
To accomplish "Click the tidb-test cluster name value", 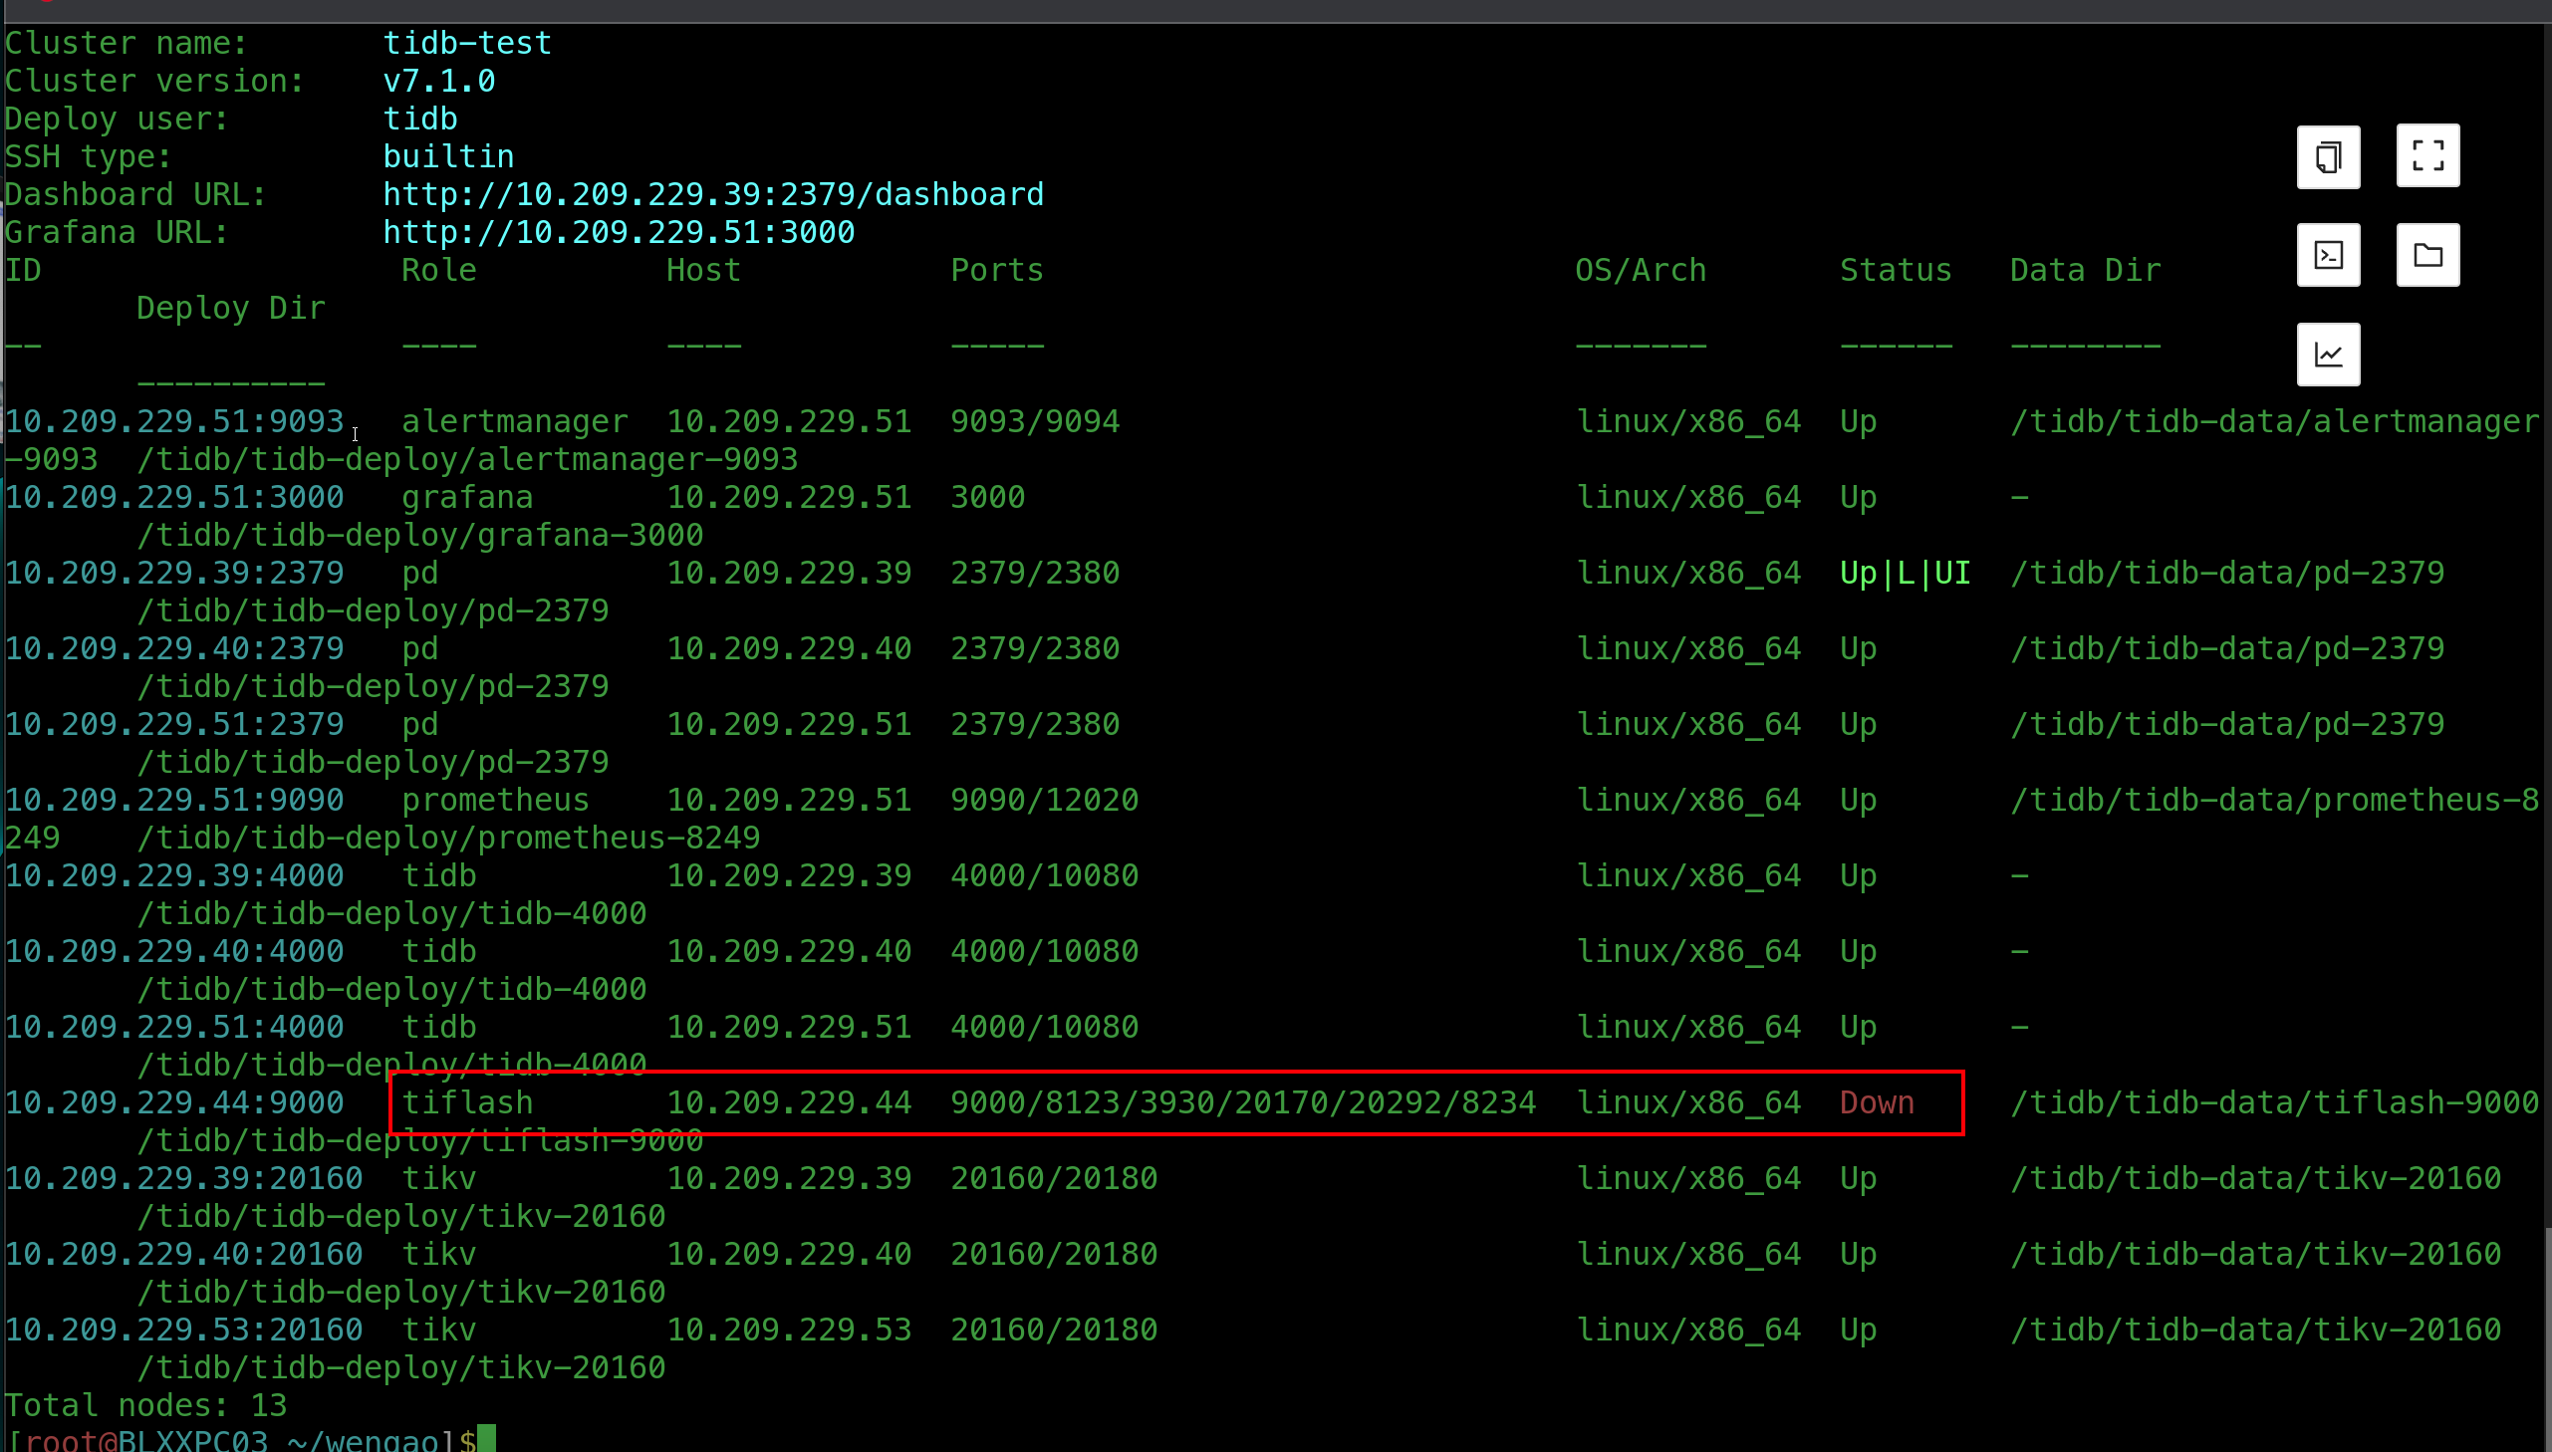I will [467, 44].
